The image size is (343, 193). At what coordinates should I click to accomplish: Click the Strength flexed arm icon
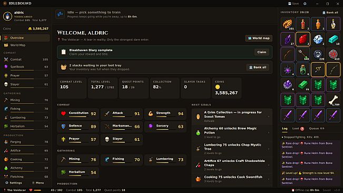pos(151,113)
